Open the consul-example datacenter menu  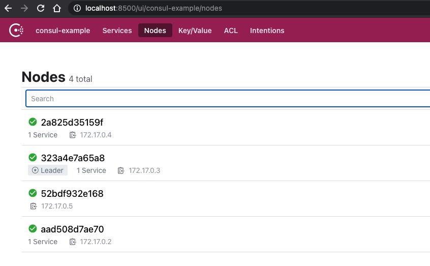click(63, 31)
